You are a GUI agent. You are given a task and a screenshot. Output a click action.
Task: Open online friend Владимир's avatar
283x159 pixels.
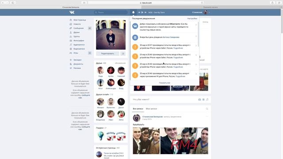pos(100,114)
